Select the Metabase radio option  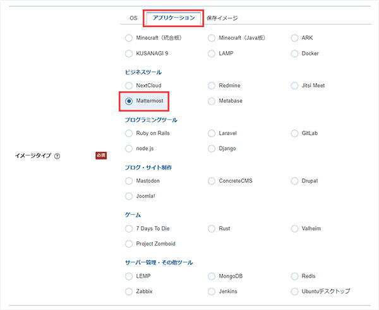click(212, 101)
